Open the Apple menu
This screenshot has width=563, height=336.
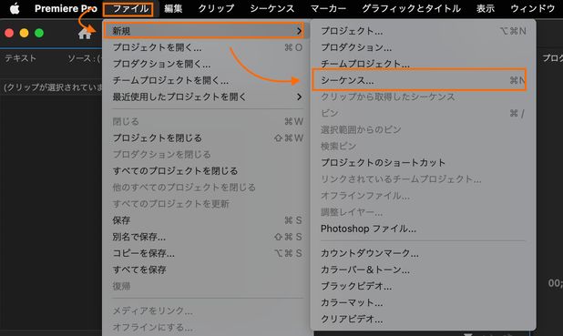pyautogui.click(x=15, y=8)
